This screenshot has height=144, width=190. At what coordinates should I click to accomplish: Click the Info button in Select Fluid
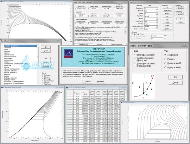[x=46, y=59]
